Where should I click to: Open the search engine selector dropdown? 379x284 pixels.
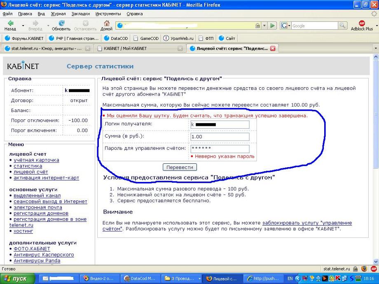click(x=285, y=26)
